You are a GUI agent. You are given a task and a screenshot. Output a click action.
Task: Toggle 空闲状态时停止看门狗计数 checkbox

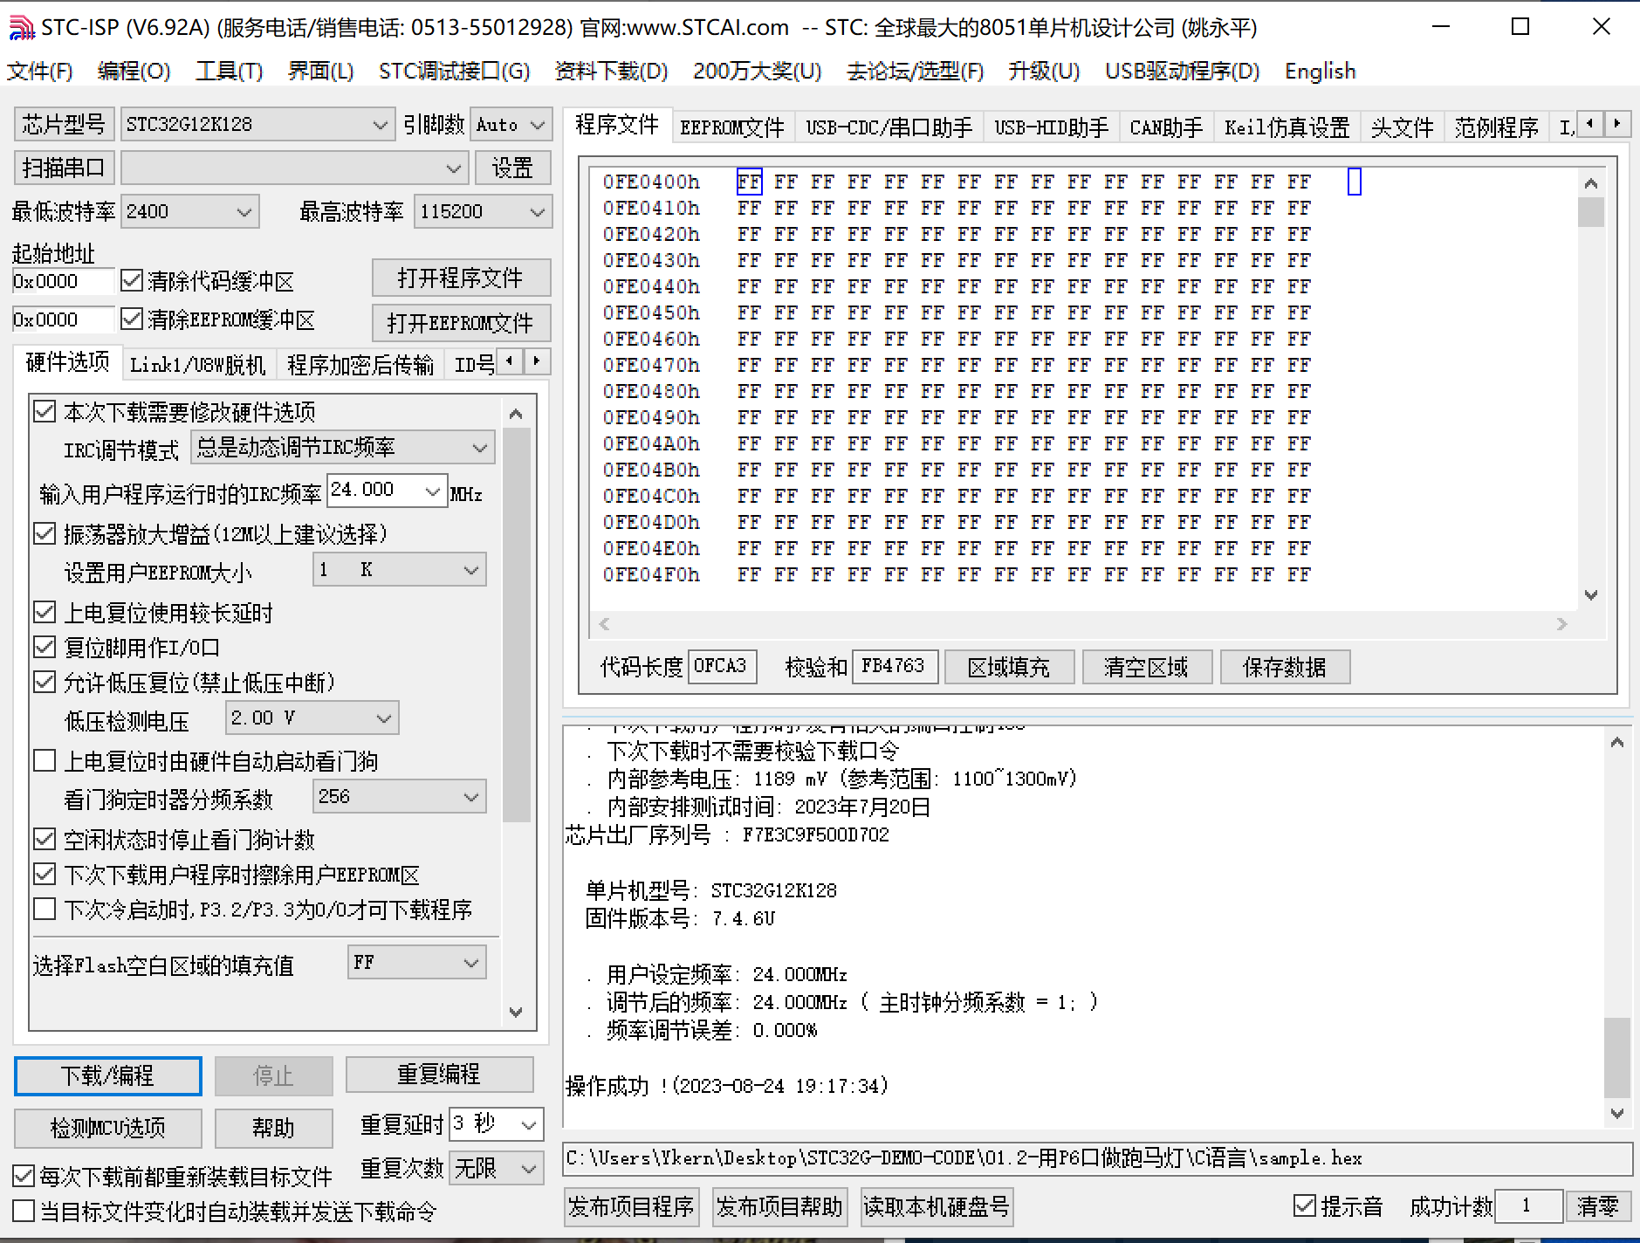(x=45, y=839)
